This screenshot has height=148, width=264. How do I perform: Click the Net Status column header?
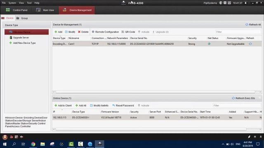coord(213,38)
